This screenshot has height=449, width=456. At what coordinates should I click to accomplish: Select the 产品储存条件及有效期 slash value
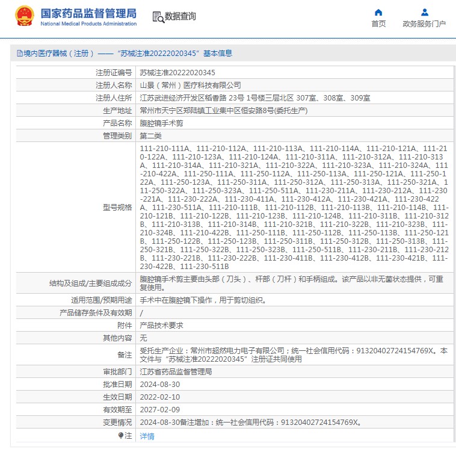click(141, 313)
